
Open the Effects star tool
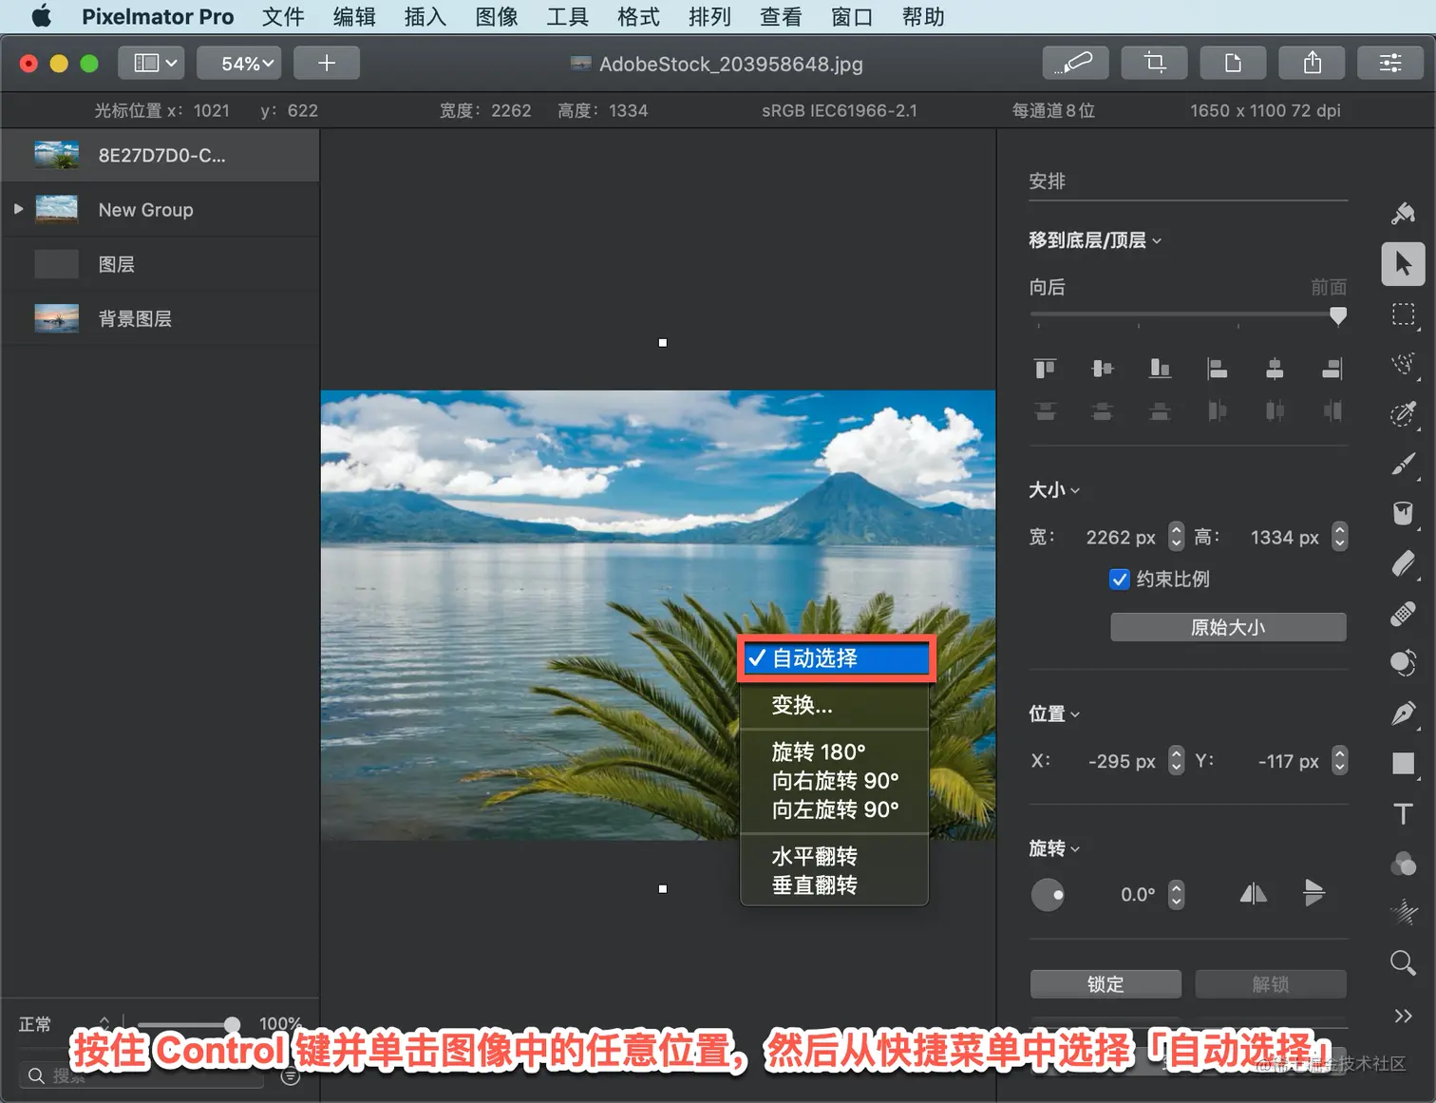point(1403,913)
